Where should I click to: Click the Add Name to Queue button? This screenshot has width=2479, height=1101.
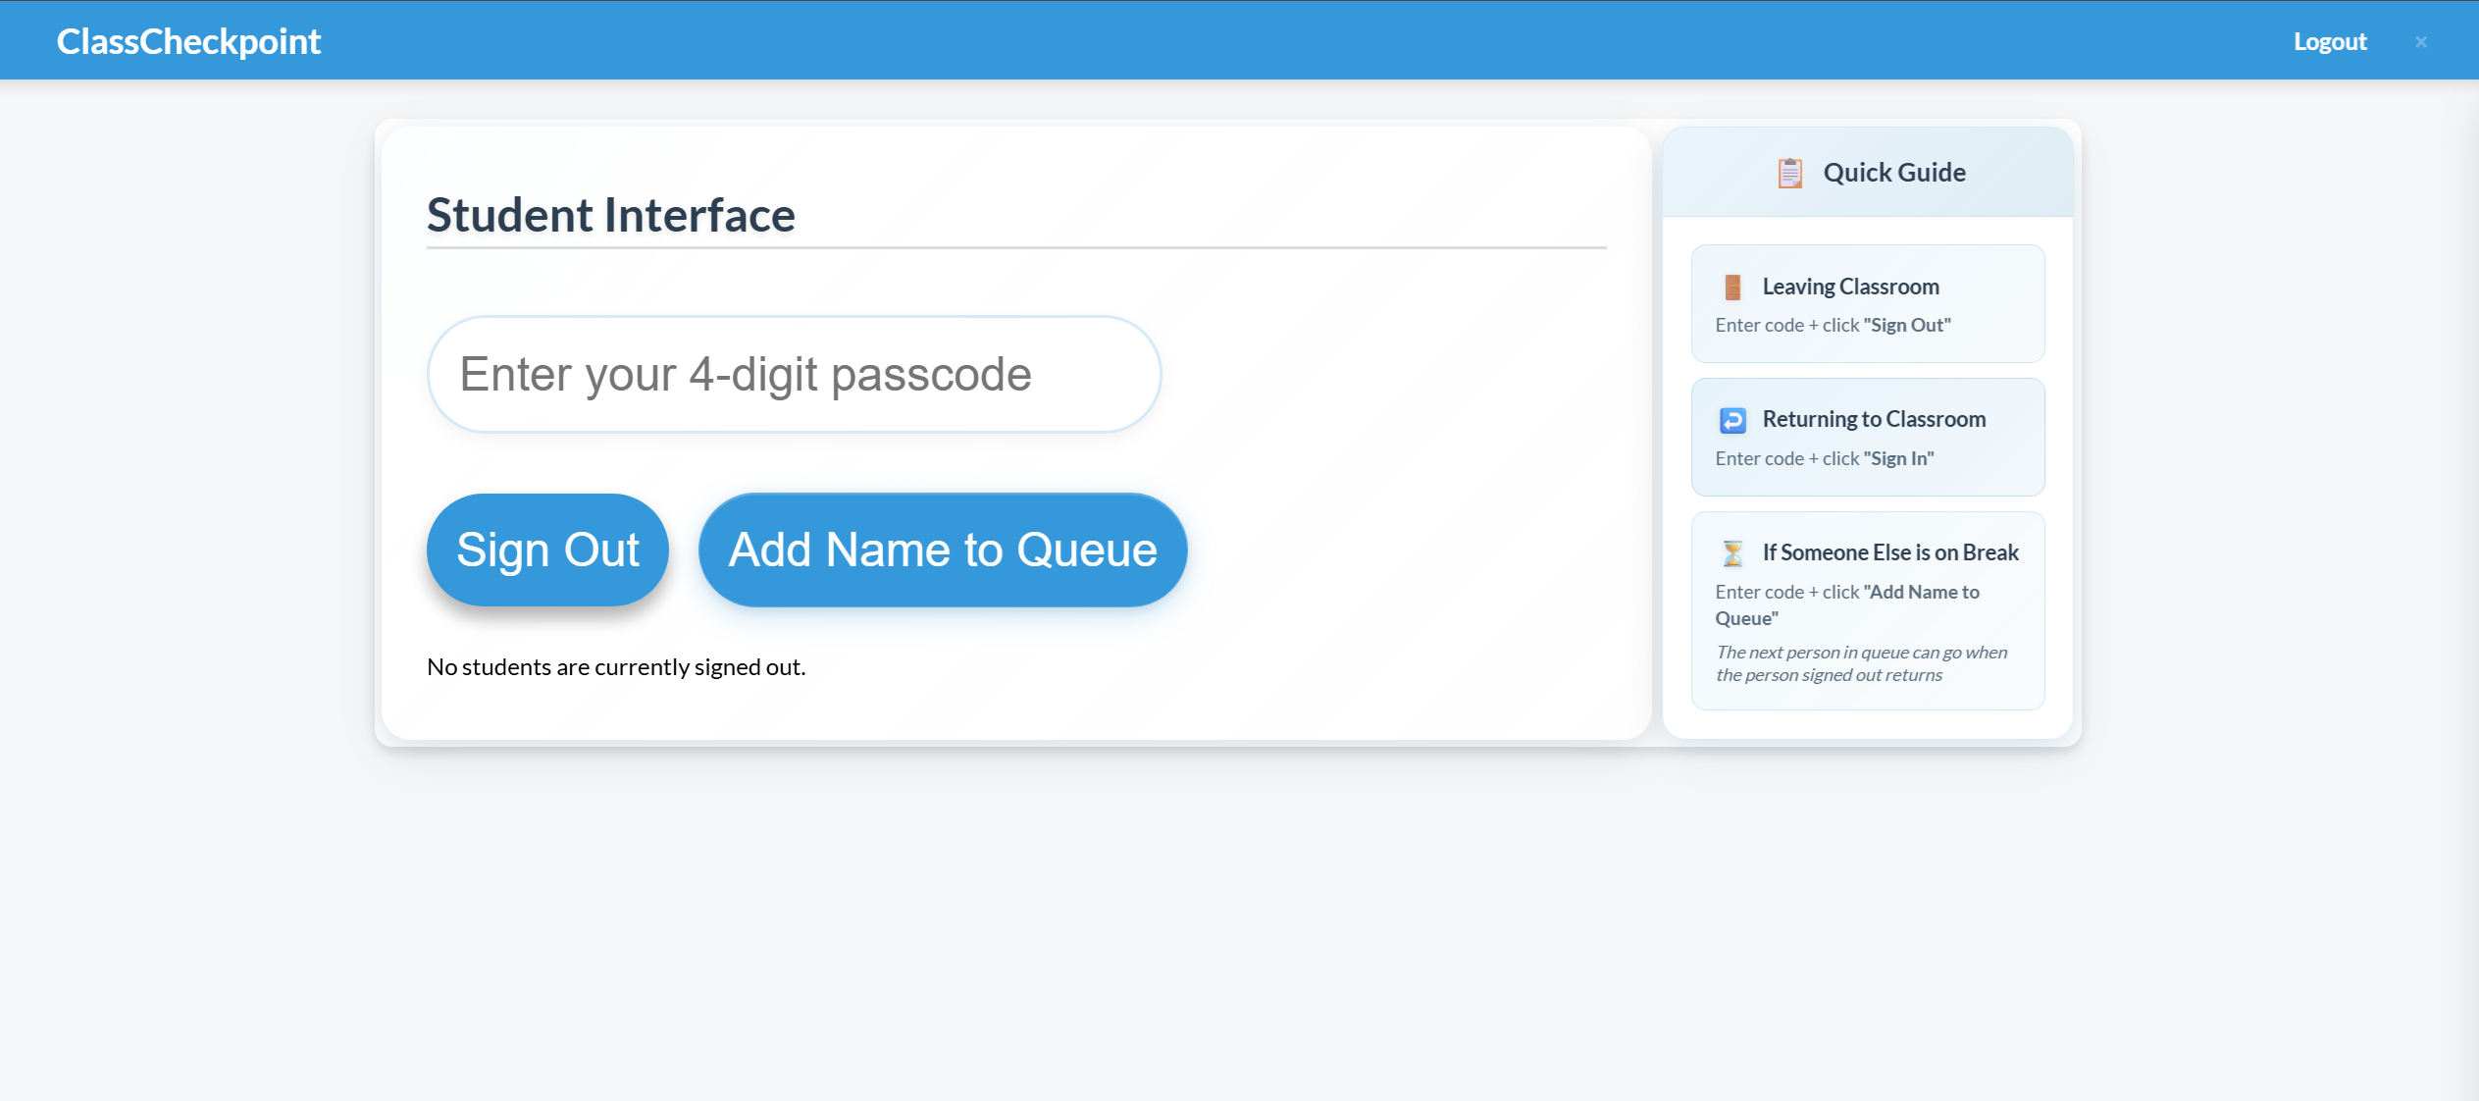(x=942, y=550)
